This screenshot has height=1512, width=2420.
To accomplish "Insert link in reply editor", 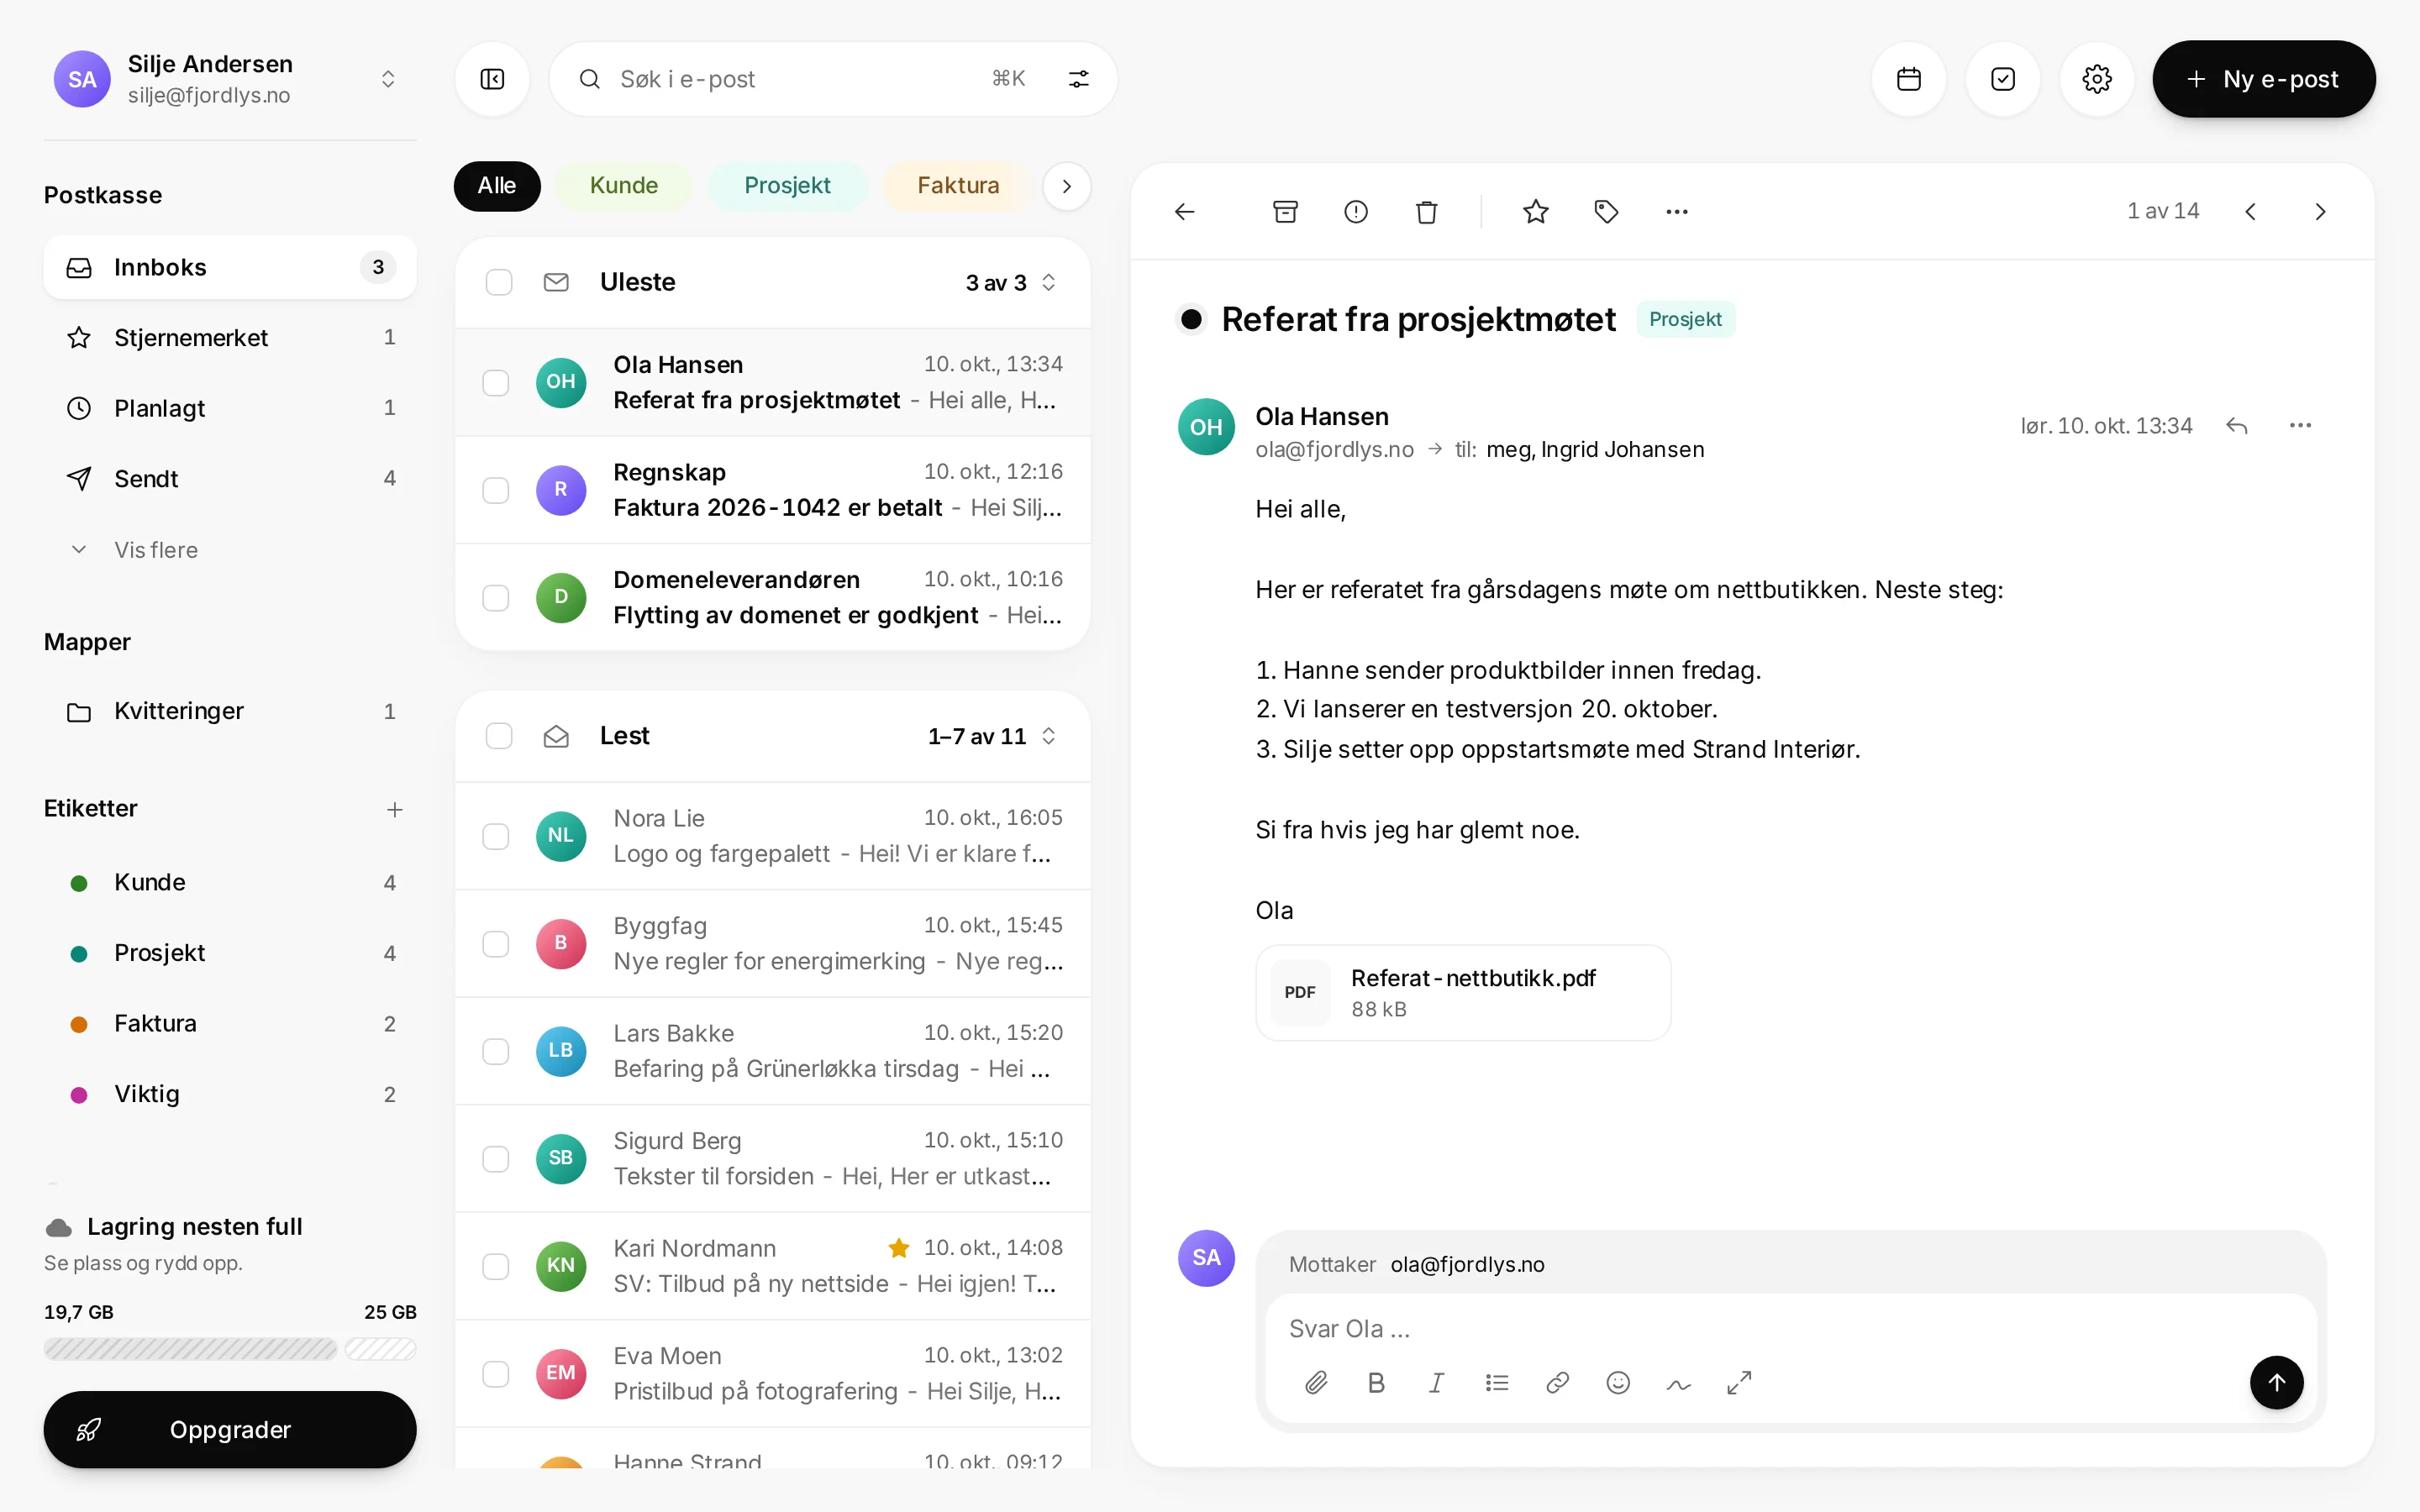I will 1557,1383.
